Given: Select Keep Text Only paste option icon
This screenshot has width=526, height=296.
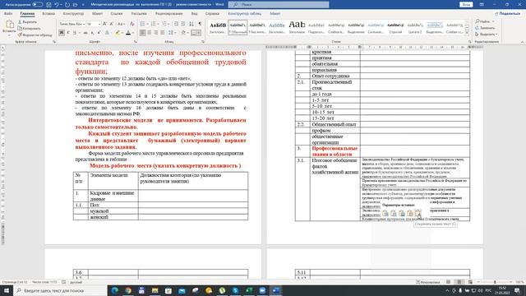Looking at the screenshot, I should (x=418, y=213).
